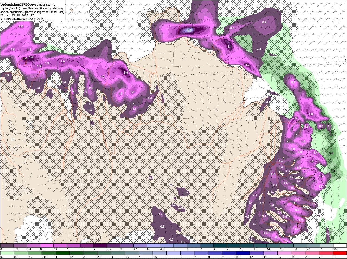Click the 0.9 precipitation value on the map
Image resolution: width=347 pixels, height=259 pixels.
pos(293,149)
